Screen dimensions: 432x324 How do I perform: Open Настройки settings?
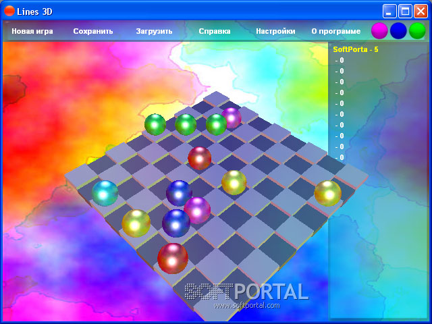[275, 31]
